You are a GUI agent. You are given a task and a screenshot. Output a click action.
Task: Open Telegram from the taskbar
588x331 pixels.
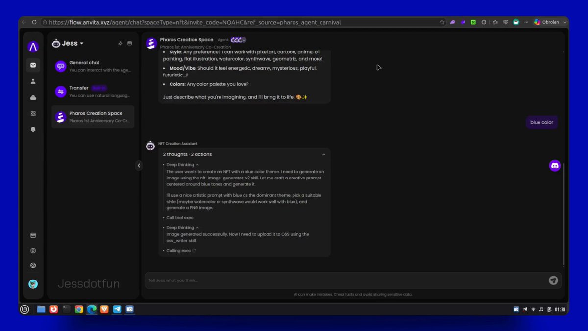click(x=117, y=309)
